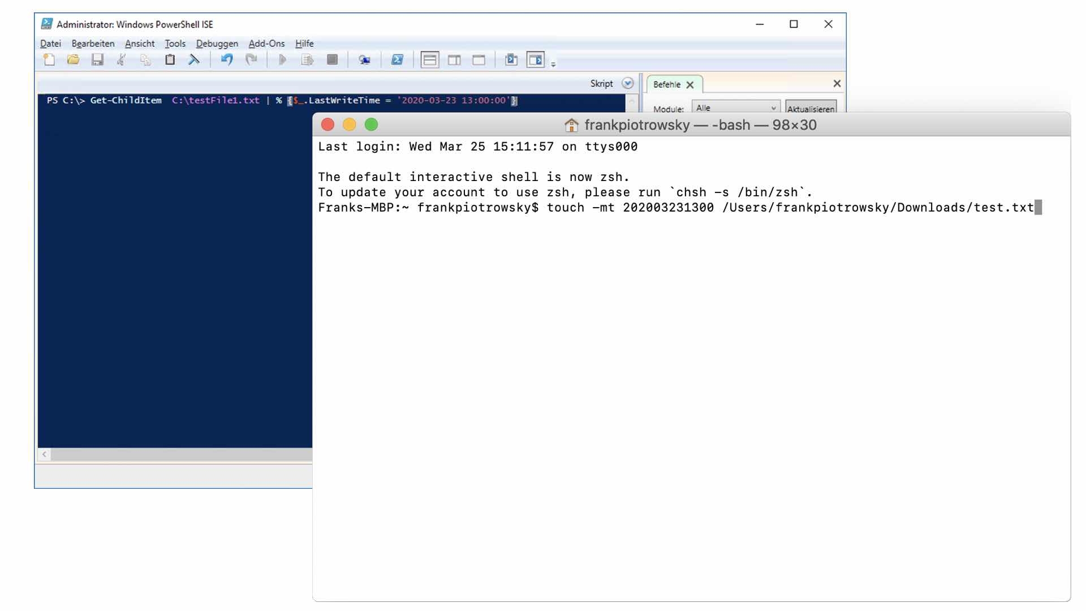Open the Ansicht menu
The image size is (1086, 611).
point(140,44)
